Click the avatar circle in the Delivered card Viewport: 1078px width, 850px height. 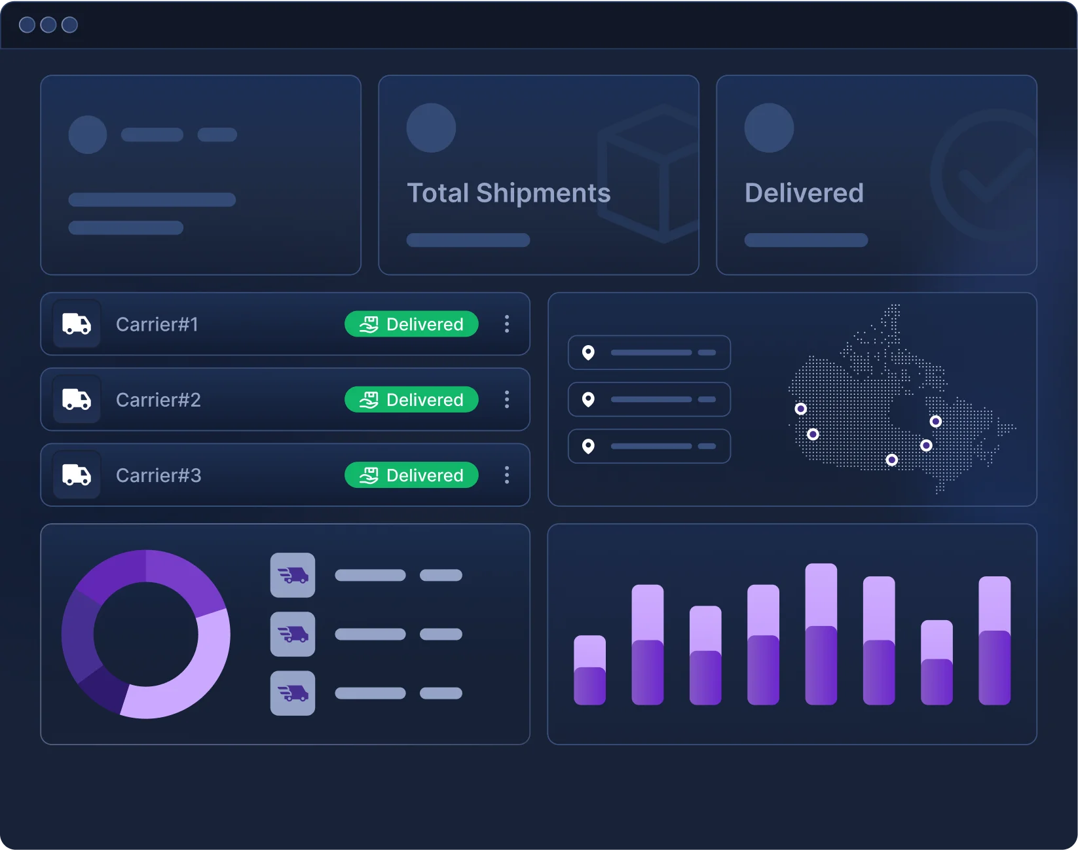769,128
